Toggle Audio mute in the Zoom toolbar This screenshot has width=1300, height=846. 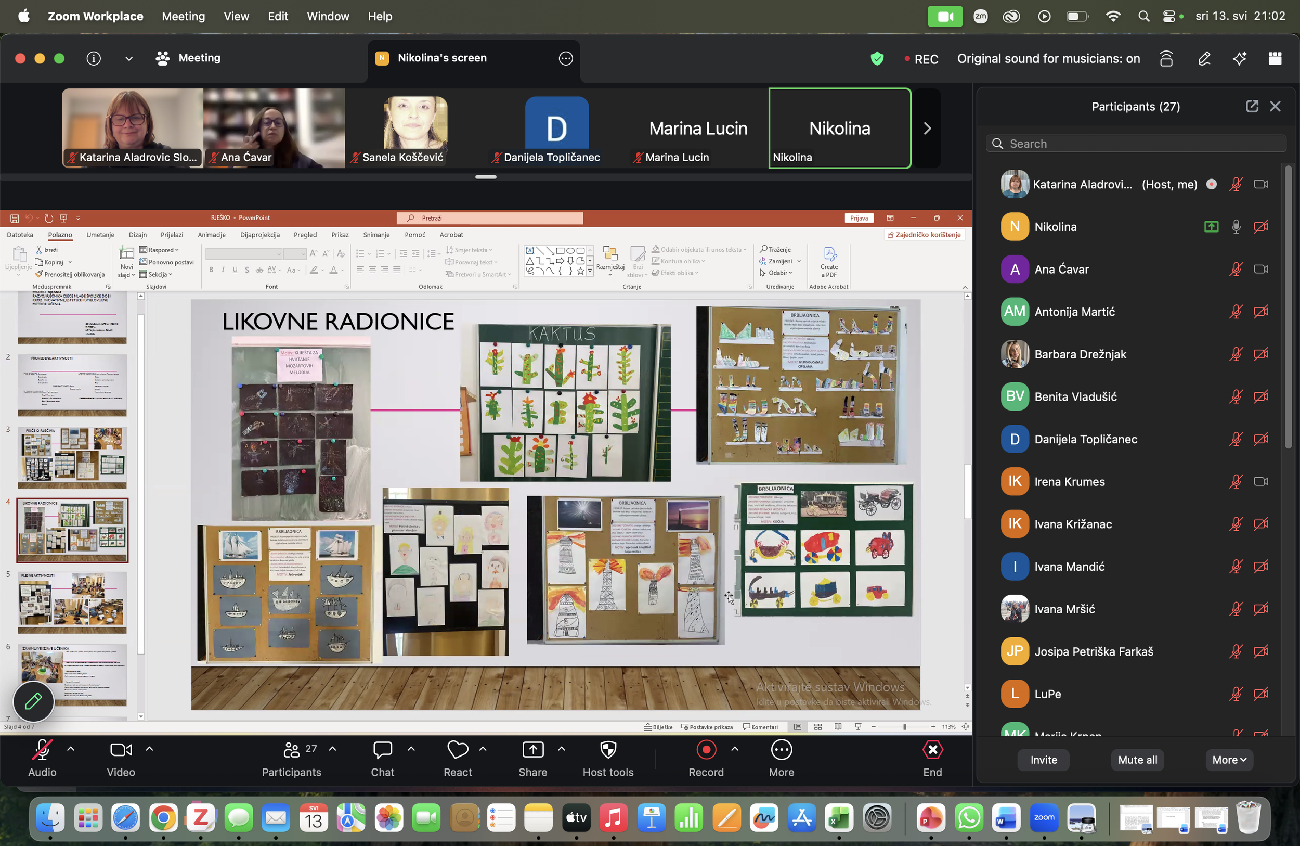(42, 759)
